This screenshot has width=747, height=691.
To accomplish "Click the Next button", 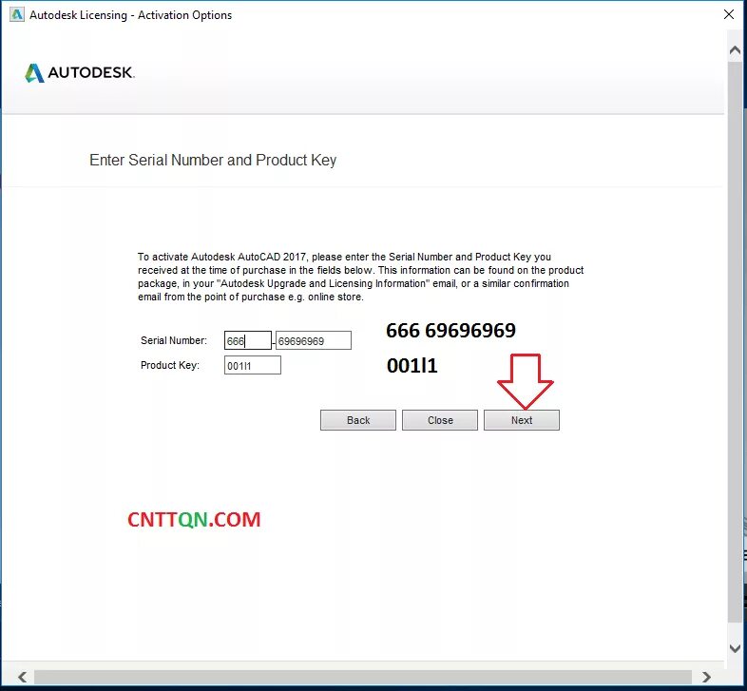I will tap(522, 420).
